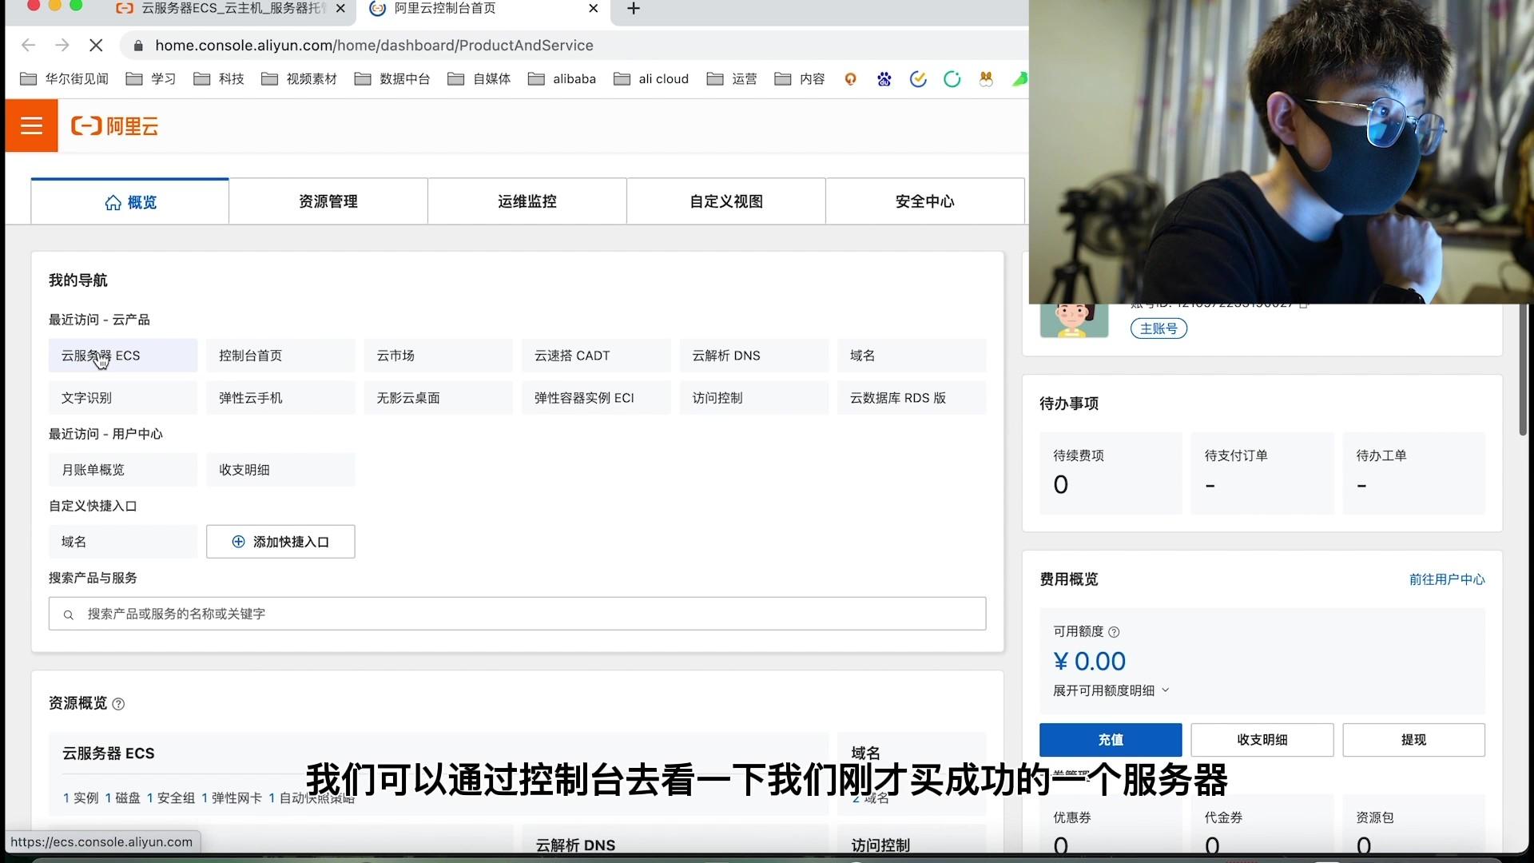Click 添加快捷入口 button
Screen dimensions: 1534x863
click(280, 542)
